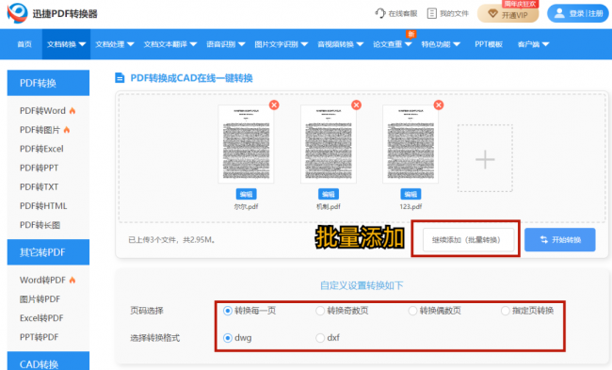
Task: Click the flame icon beside PDF转图片
Action: (67, 130)
